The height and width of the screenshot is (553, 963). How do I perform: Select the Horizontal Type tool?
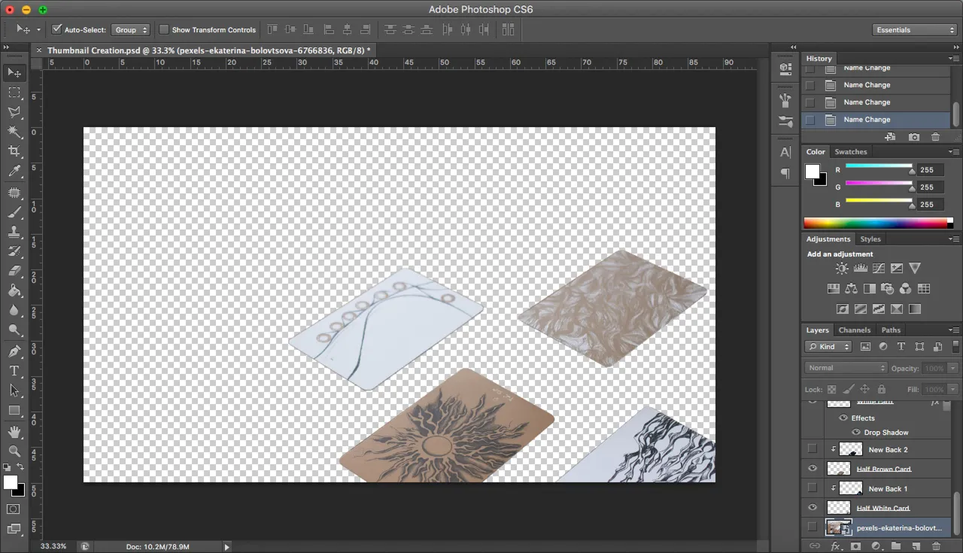pos(14,371)
